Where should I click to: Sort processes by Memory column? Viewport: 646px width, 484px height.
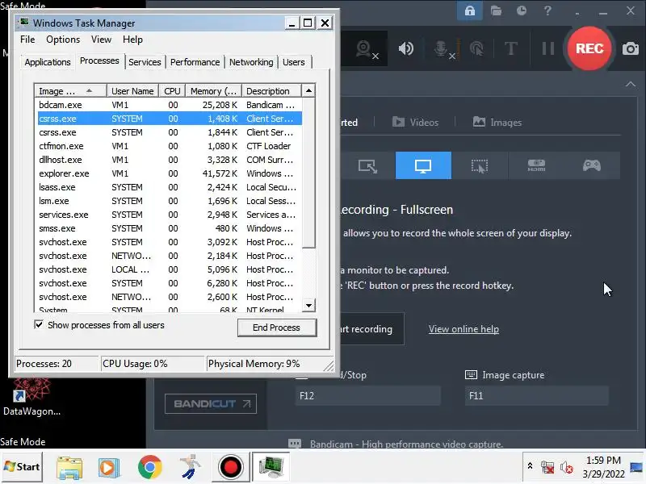point(213,91)
